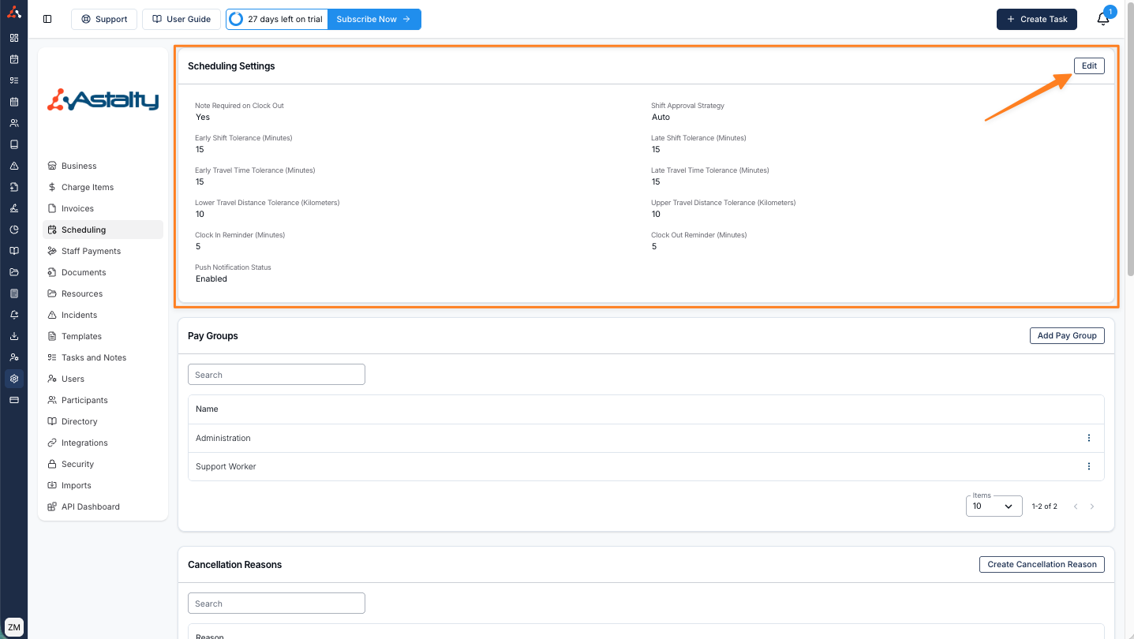The height and width of the screenshot is (639, 1134).
Task: Focus the Pay Groups search field
Action: click(276, 375)
